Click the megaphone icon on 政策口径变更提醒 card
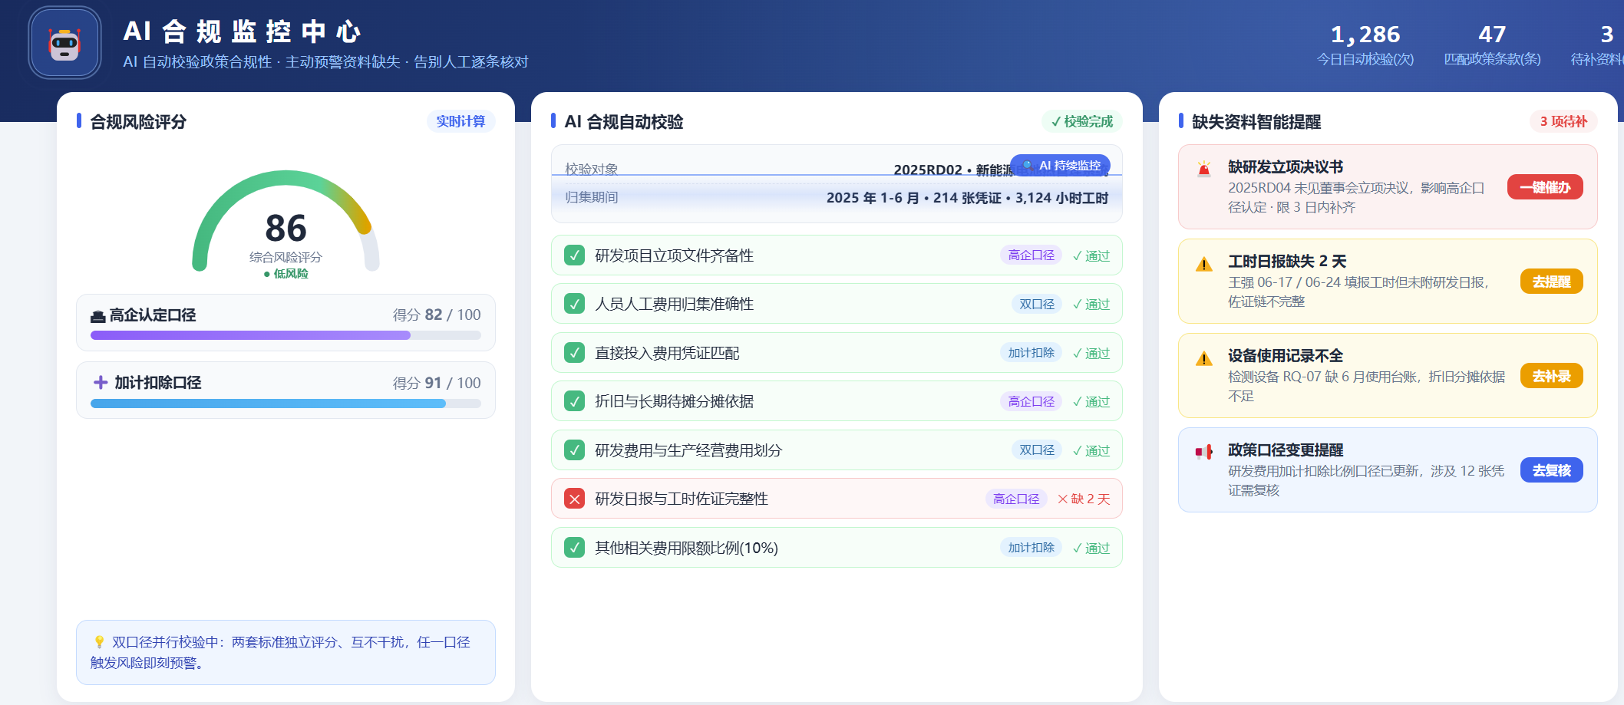 click(x=1204, y=453)
